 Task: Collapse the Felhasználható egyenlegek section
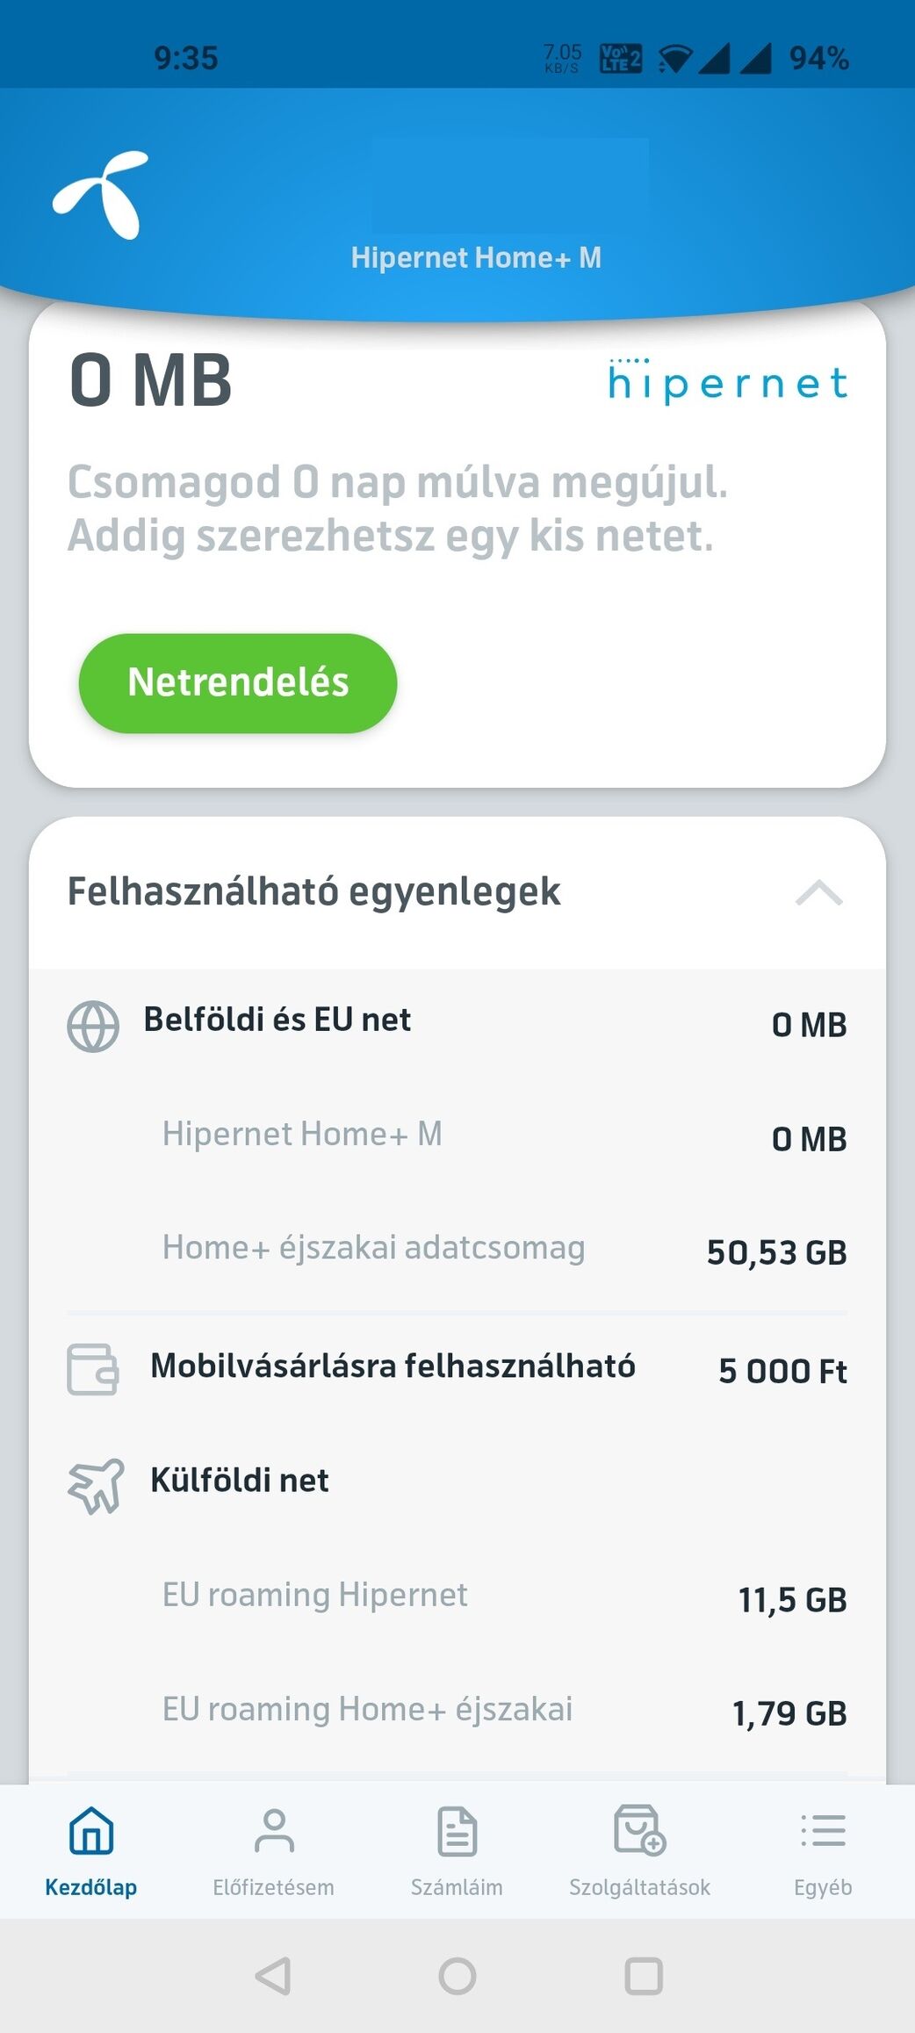[818, 893]
